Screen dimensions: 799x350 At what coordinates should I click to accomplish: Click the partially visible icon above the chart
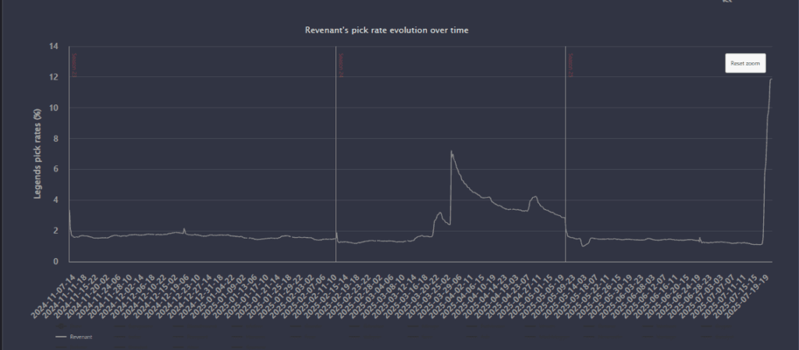(727, 2)
